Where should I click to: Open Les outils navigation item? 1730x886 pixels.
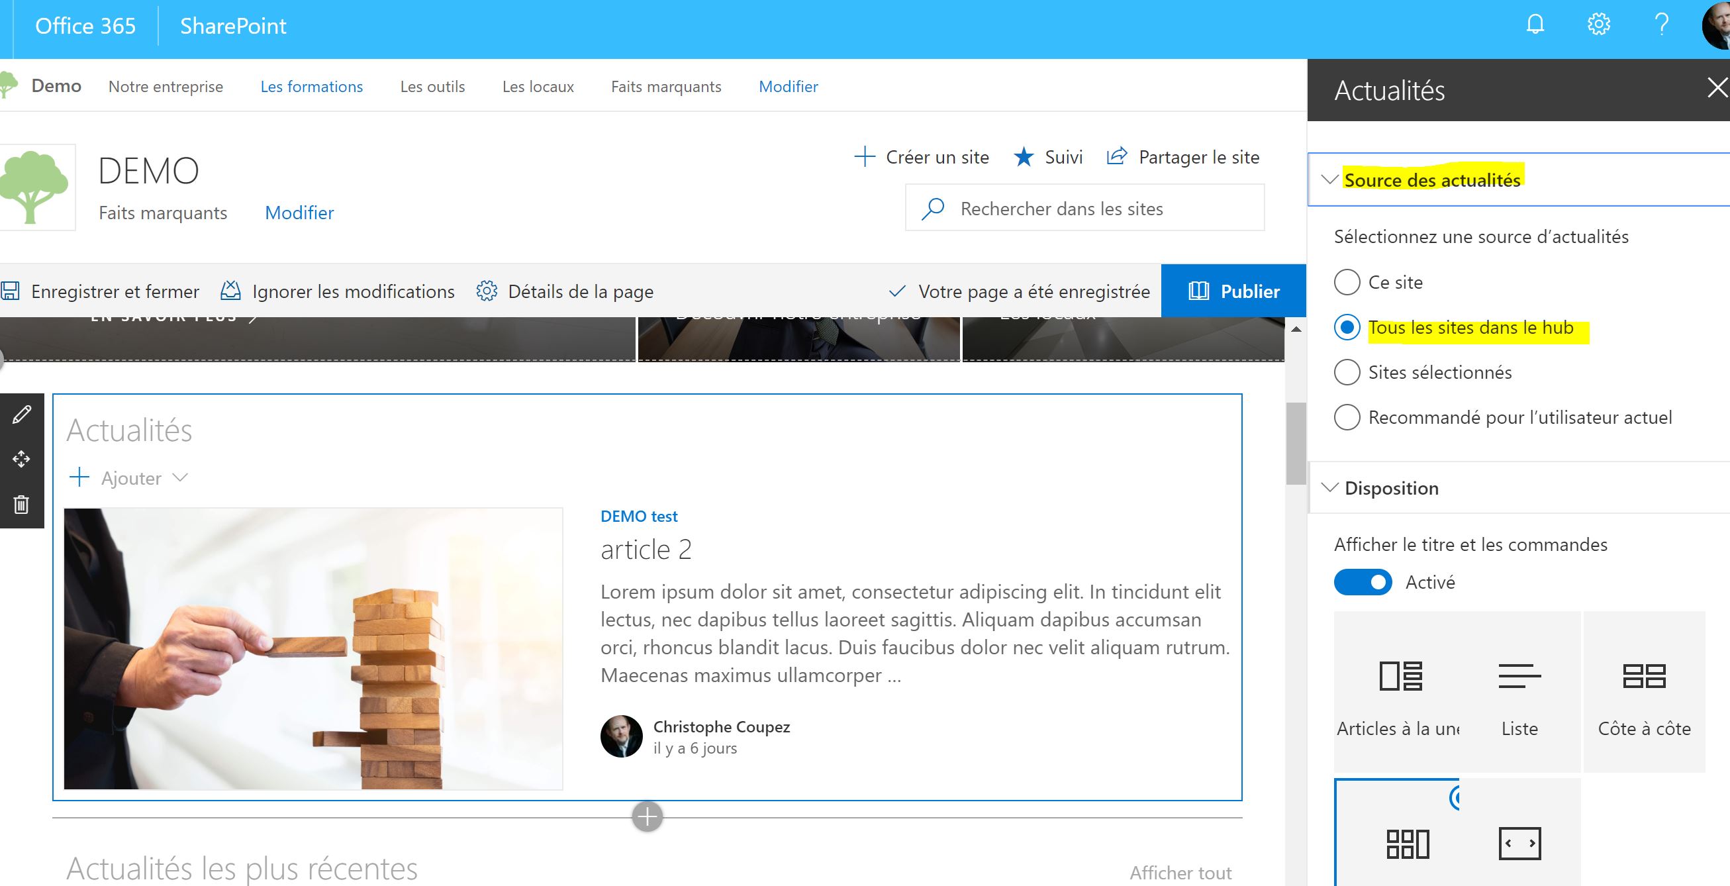point(432,87)
